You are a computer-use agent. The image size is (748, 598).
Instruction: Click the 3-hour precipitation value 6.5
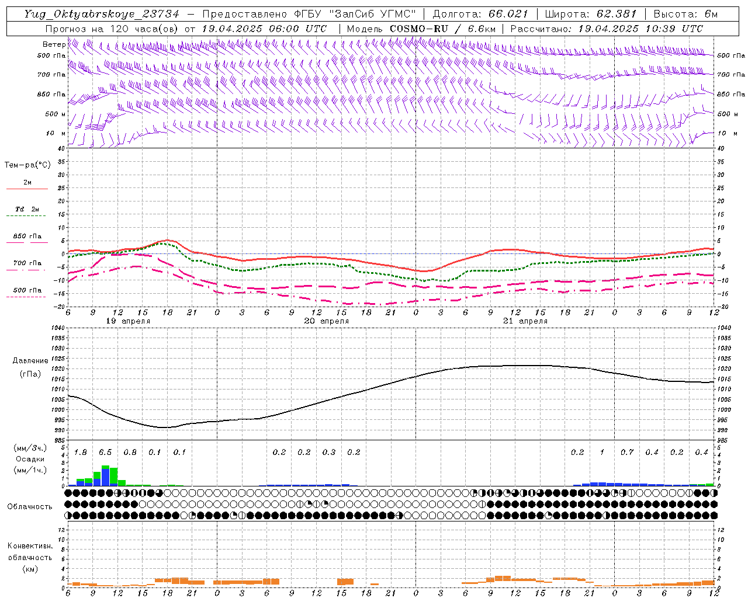(105, 453)
